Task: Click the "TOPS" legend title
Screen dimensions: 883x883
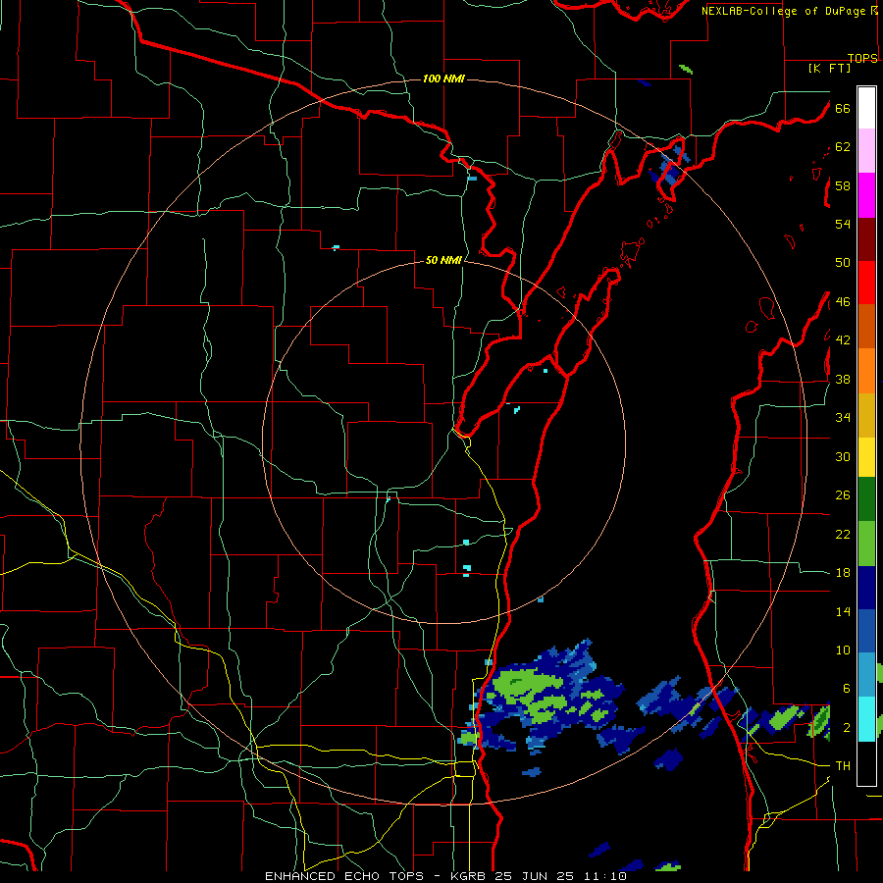Action: point(862,59)
